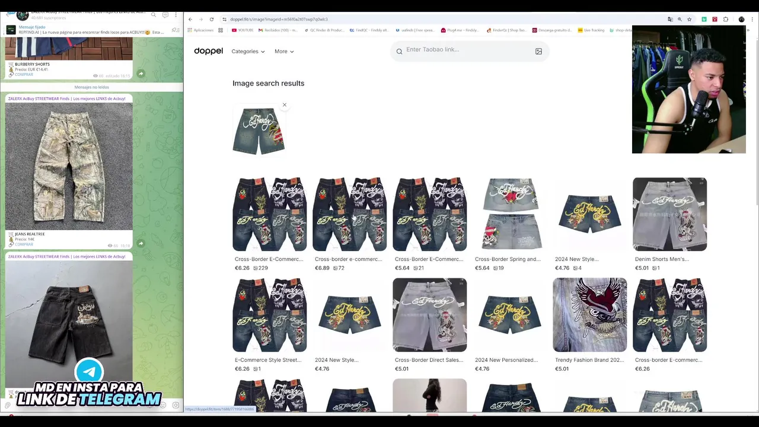
Task: Open Cross-Border E-Commerc... listing priced €6.26 with 229 images
Action: [269, 259]
